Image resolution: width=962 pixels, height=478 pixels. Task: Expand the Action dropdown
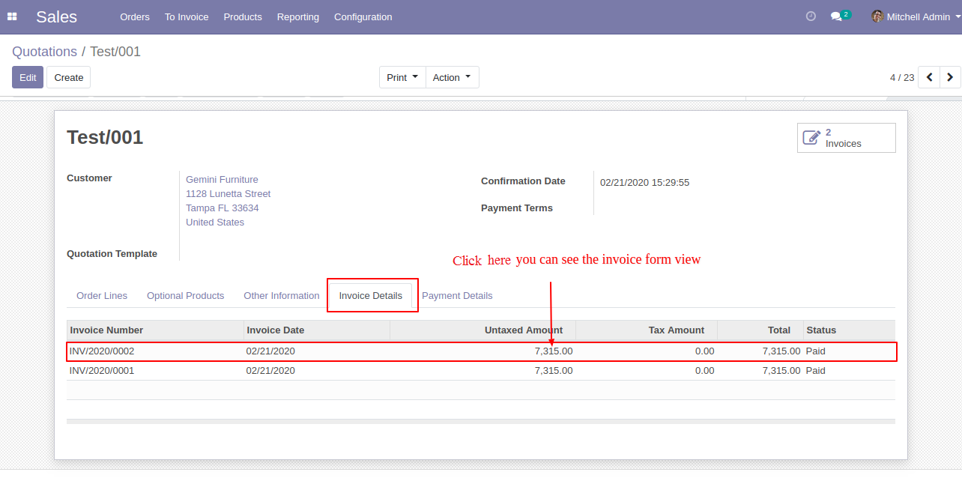coord(453,77)
